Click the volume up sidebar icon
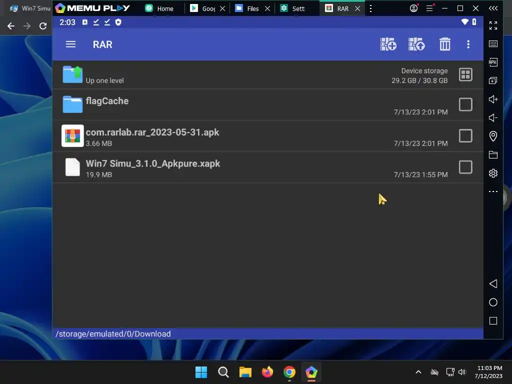512x384 pixels. (493, 99)
